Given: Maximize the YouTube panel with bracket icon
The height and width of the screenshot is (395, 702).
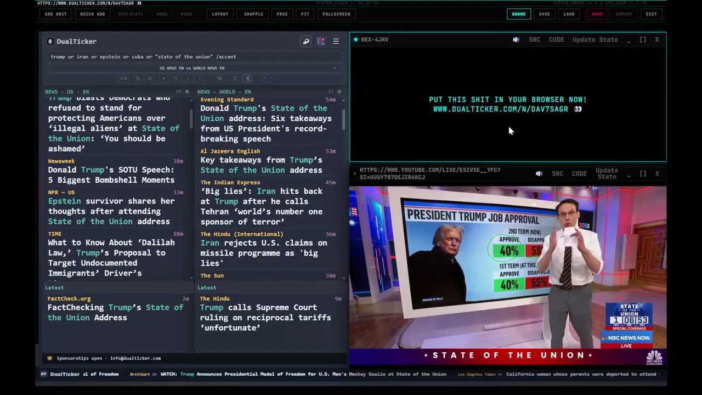Looking at the screenshot, I should coord(643,173).
